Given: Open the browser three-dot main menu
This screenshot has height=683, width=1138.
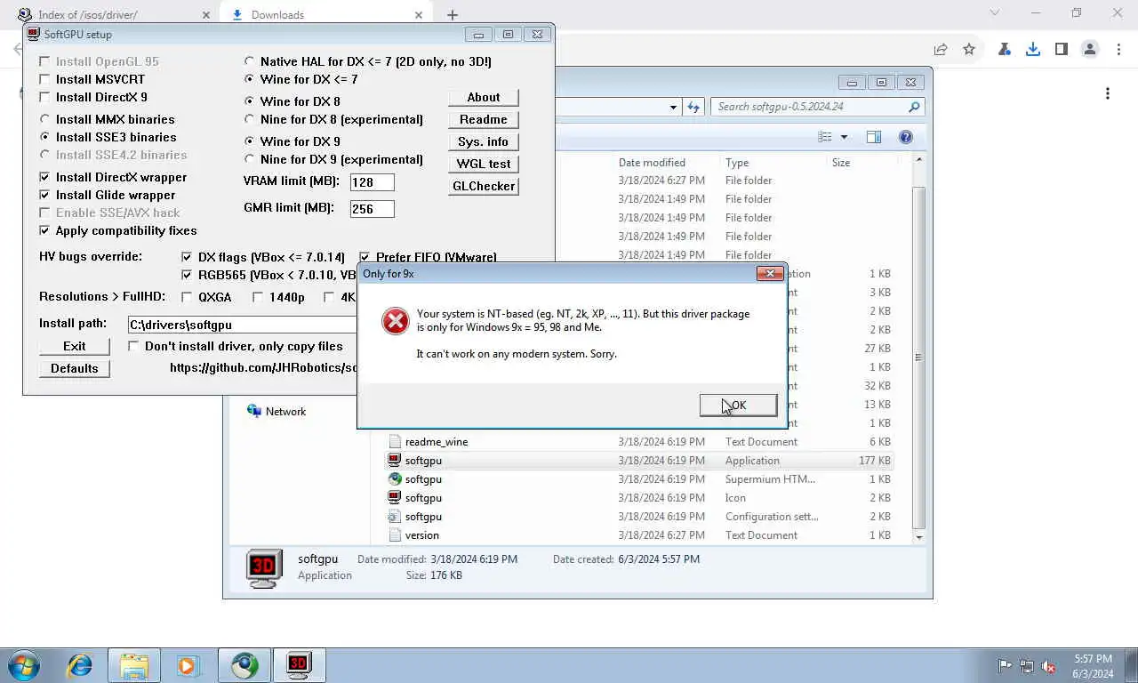Looking at the screenshot, I should 1118,50.
